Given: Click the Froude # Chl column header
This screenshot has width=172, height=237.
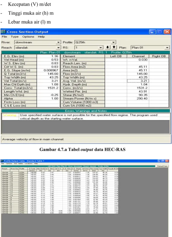Looking at the screenshot, I should pos(113,169).
